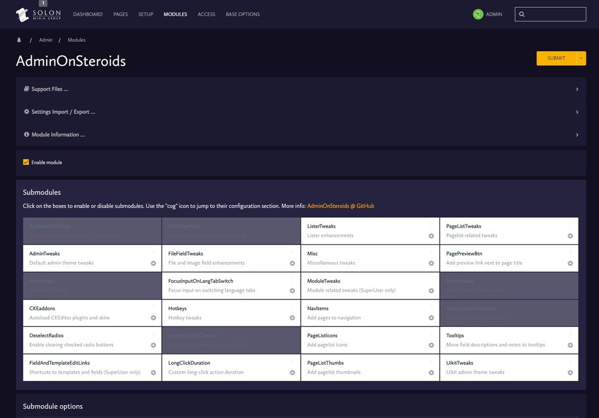Click the cog icon for AdminTweaks

[153, 263]
